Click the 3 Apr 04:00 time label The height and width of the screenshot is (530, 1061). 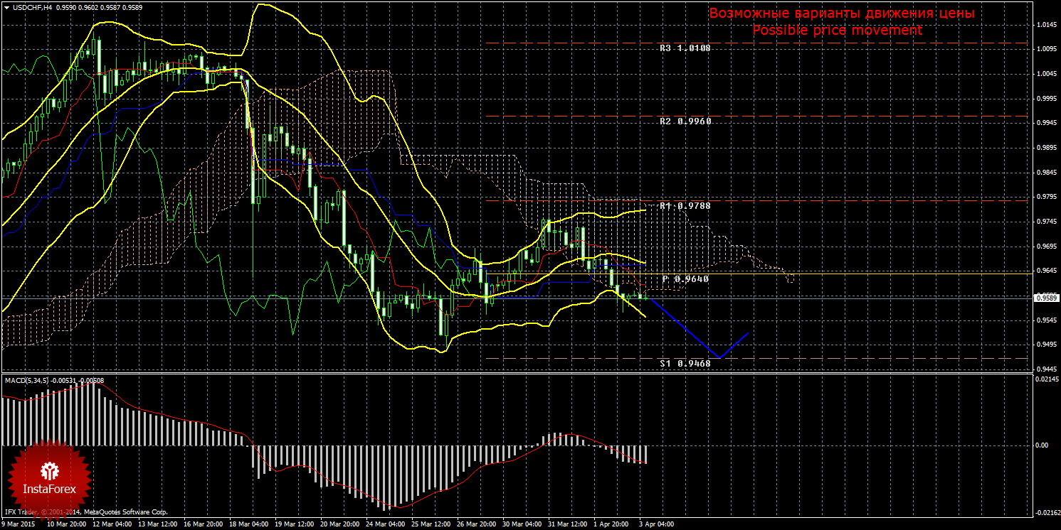655,524
